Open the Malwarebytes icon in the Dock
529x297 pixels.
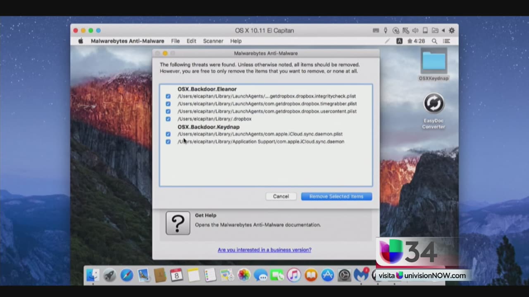(x=361, y=275)
